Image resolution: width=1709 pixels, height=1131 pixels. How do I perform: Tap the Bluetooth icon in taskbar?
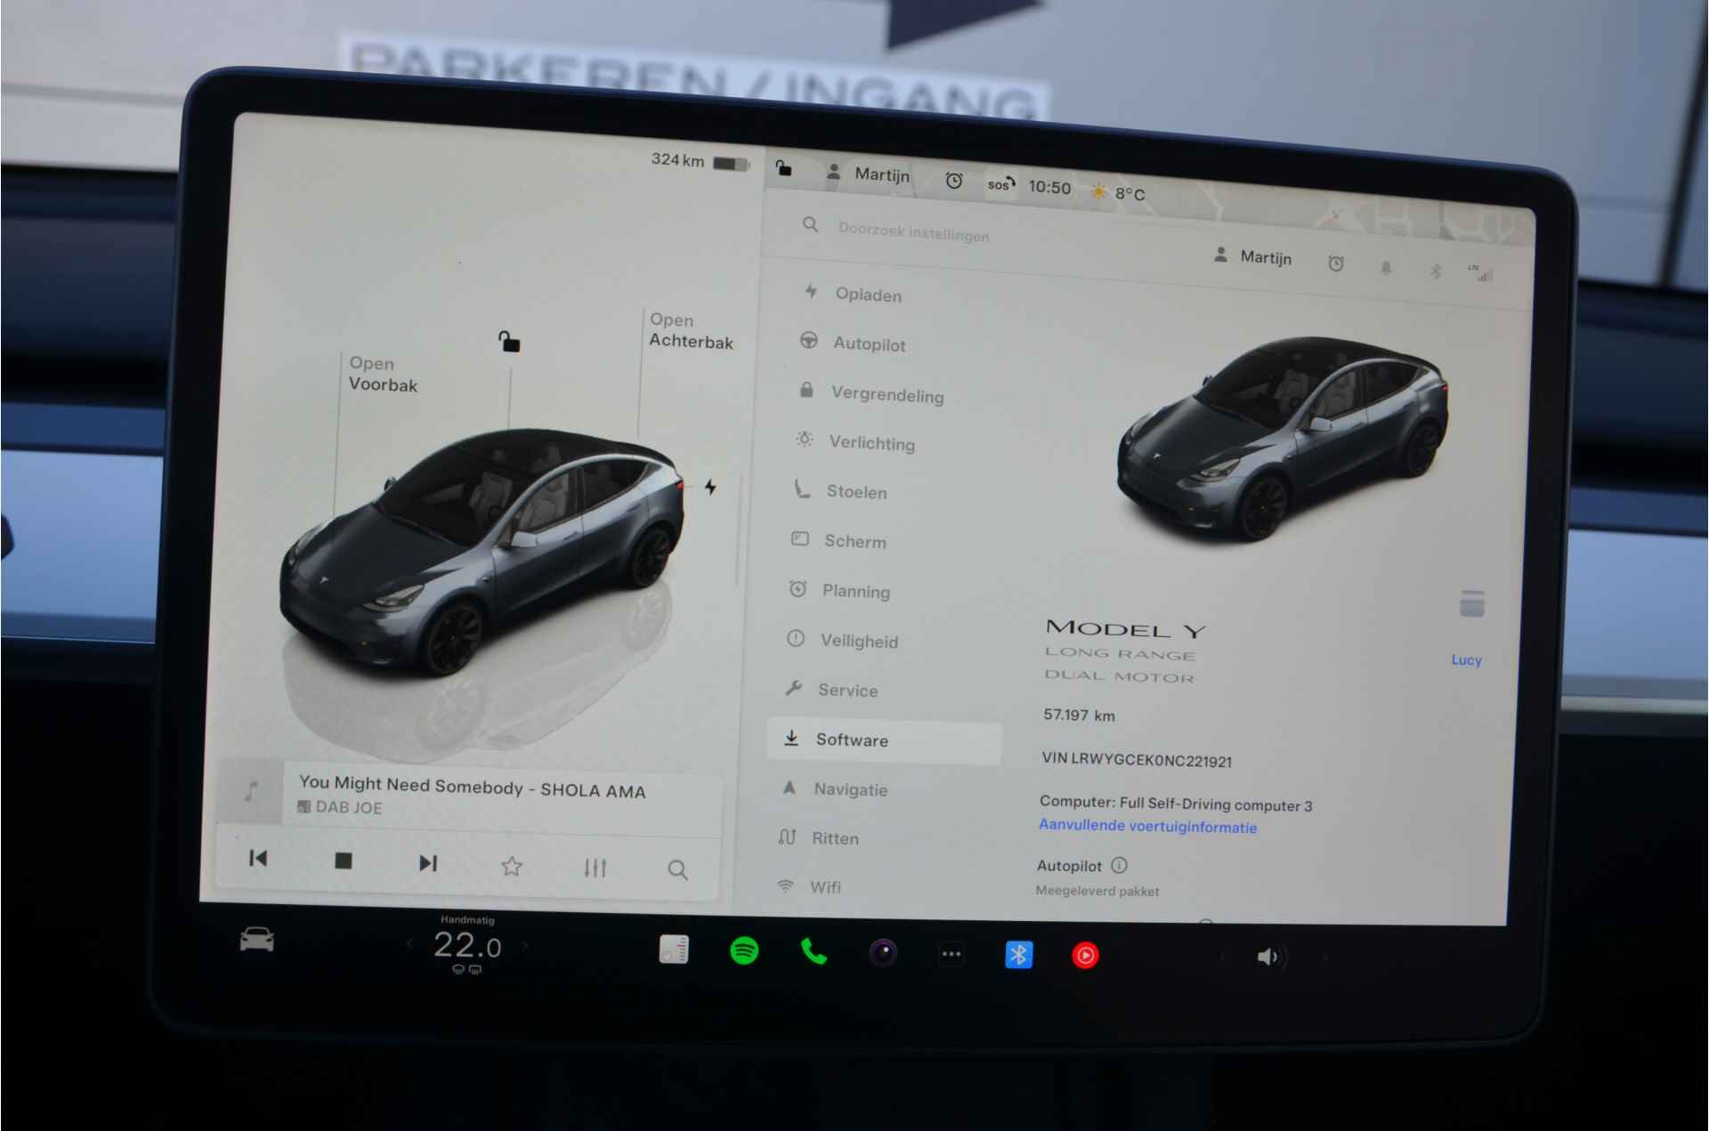tap(1020, 953)
